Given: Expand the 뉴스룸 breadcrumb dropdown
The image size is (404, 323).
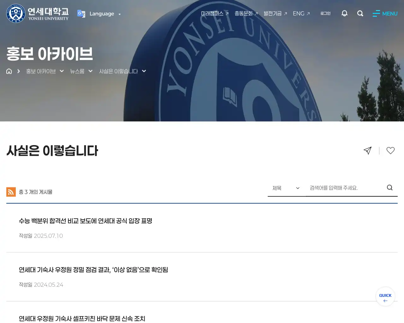Looking at the screenshot, I should pyautogui.click(x=81, y=71).
